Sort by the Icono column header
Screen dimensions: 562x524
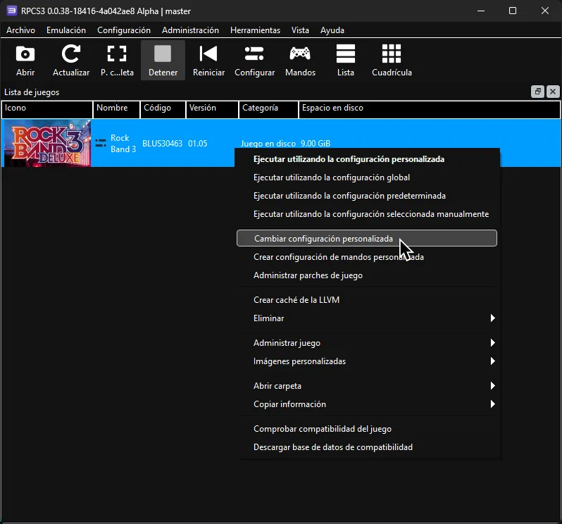[x=47, y=109]
